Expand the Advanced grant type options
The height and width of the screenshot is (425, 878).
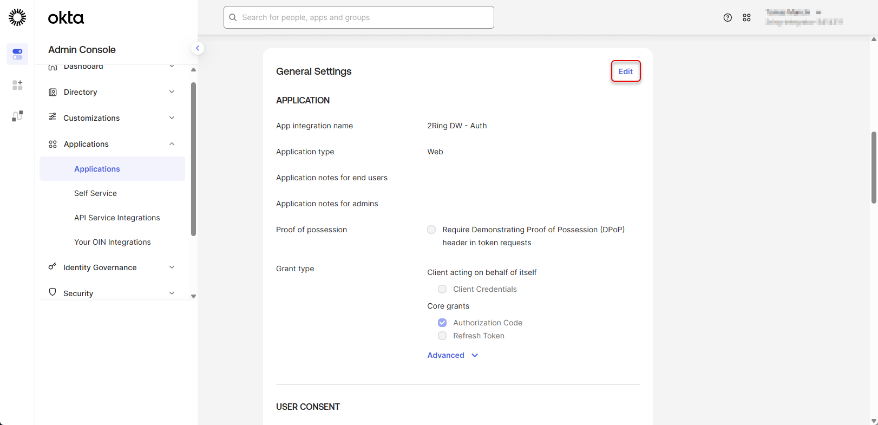453,355
